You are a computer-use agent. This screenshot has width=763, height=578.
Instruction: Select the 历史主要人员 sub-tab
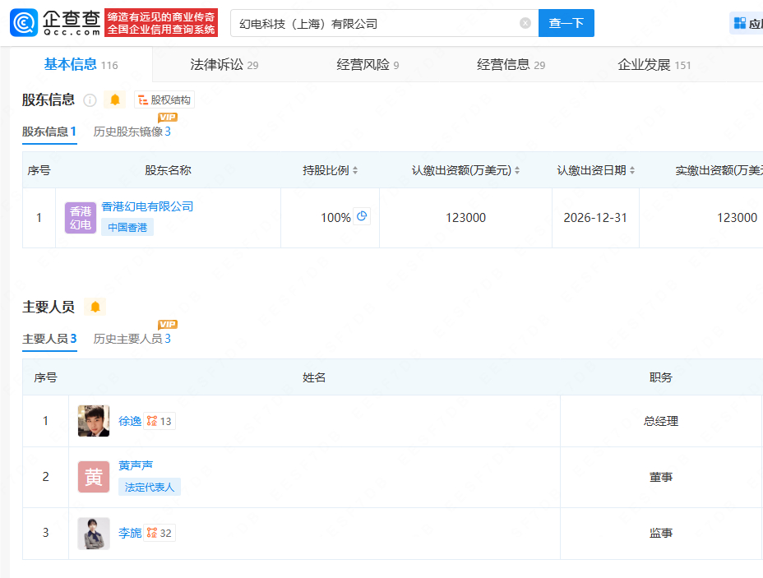(132, 339)
